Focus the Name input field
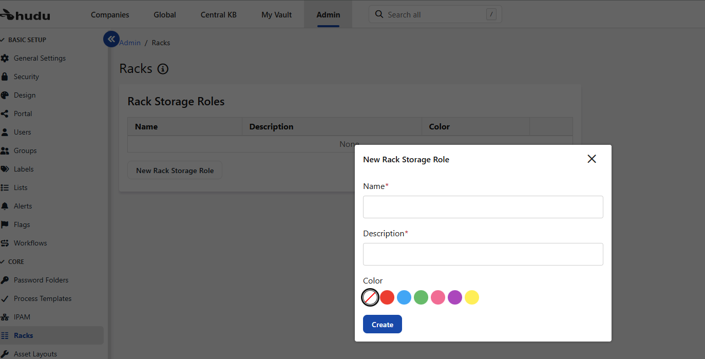 click(483, 207)
